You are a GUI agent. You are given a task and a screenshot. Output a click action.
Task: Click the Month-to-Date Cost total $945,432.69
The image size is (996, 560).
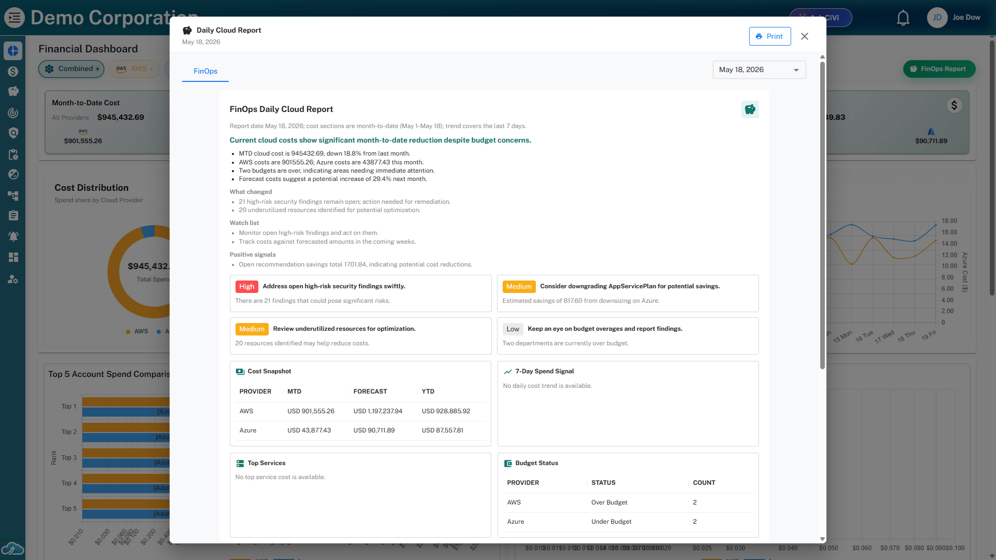(x=120, y=117)
